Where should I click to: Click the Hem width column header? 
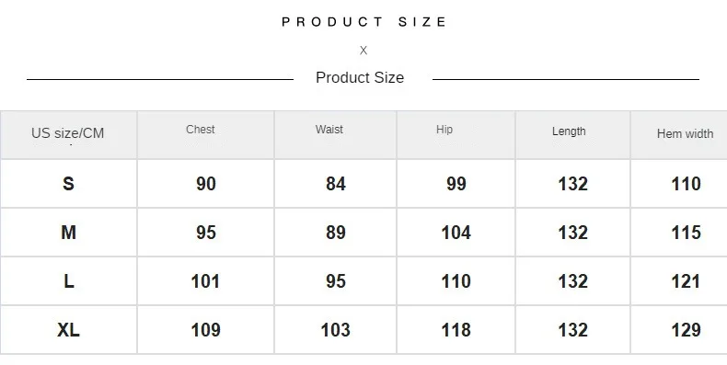[x=685, y=134]
